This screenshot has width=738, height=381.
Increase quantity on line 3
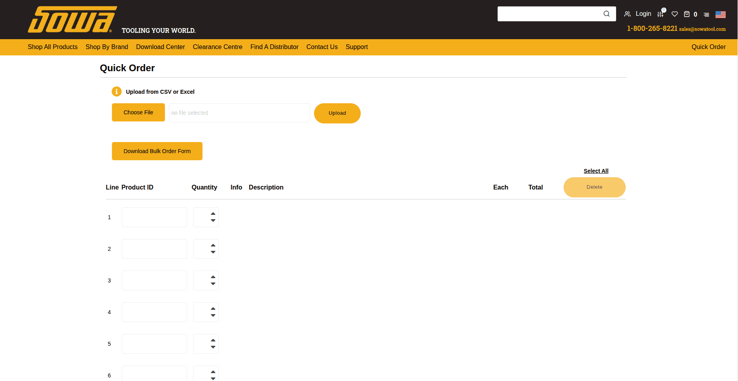pyautogui.click(x=213, y=277)
